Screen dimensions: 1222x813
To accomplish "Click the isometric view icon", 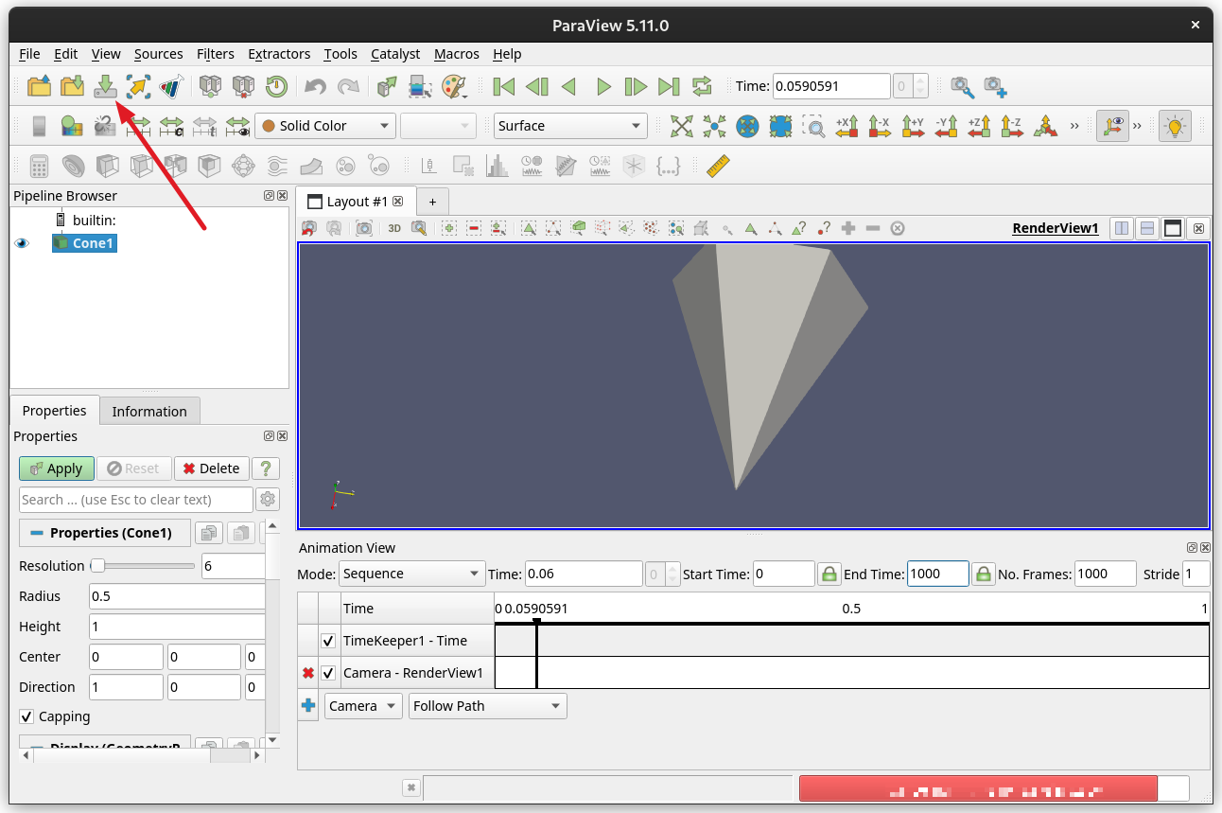I will click(1045, 126).
